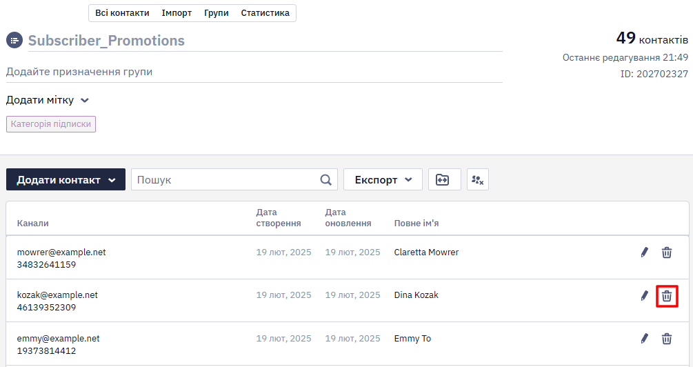
Task: Click the Додайте призначення групи description field
Action: point(254,72)
